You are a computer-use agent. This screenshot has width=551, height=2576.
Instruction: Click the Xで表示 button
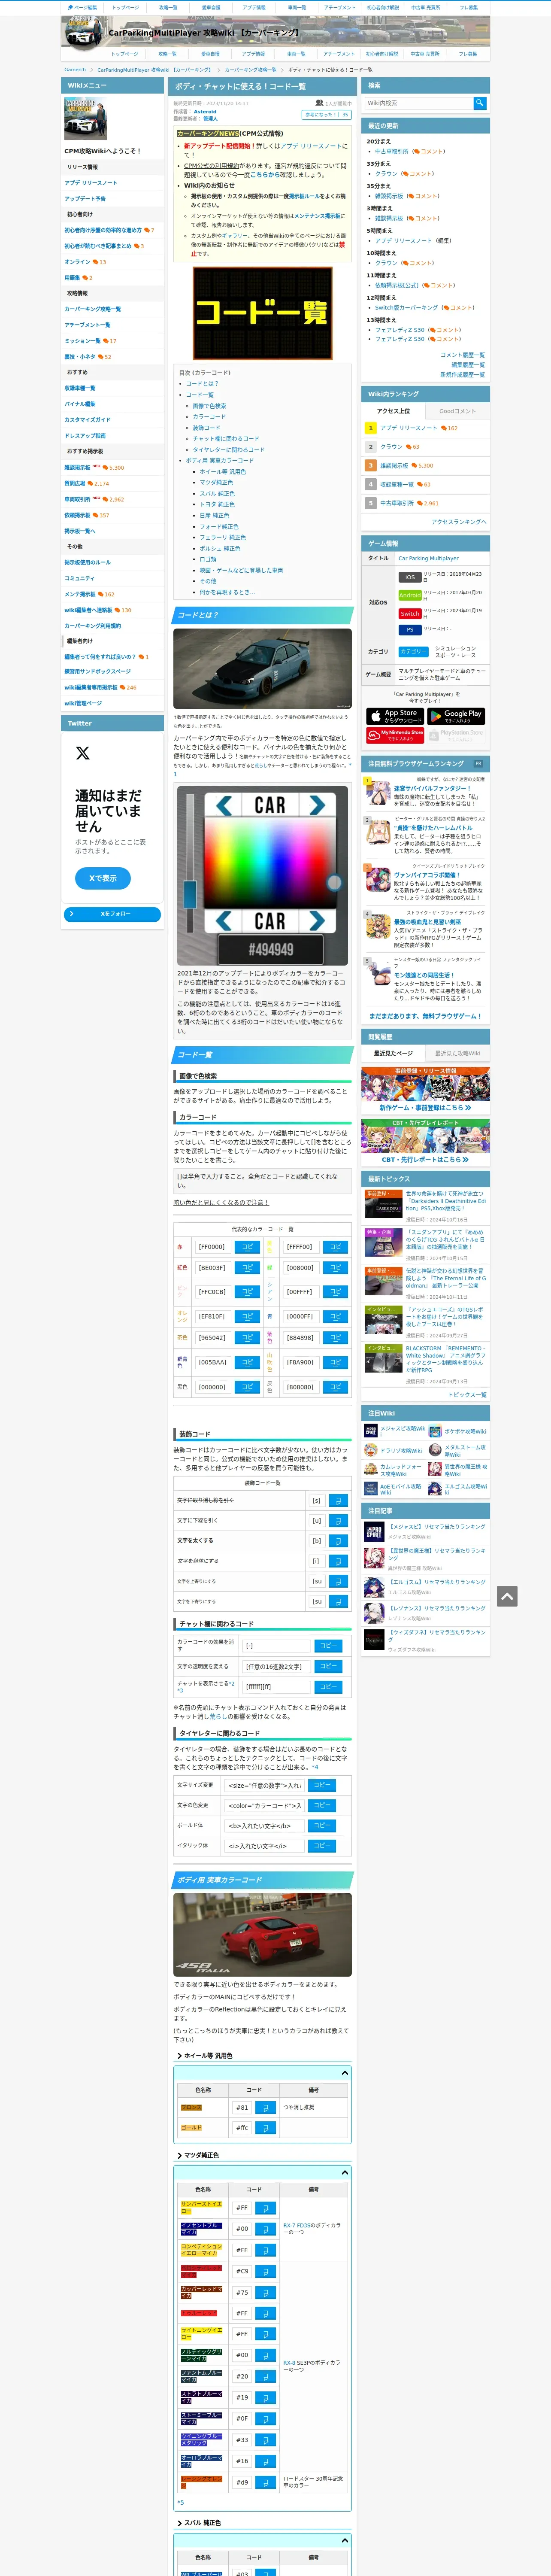tap(103, 878)
